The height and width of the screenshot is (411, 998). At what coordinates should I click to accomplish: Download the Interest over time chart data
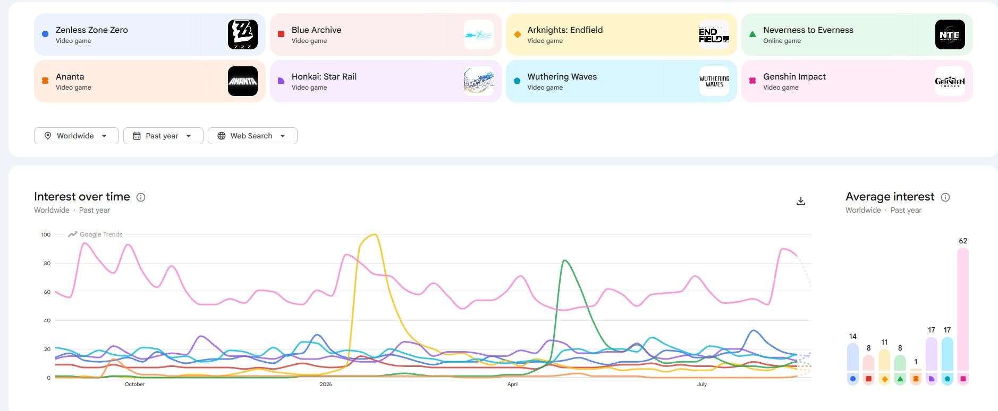(801, 201)
